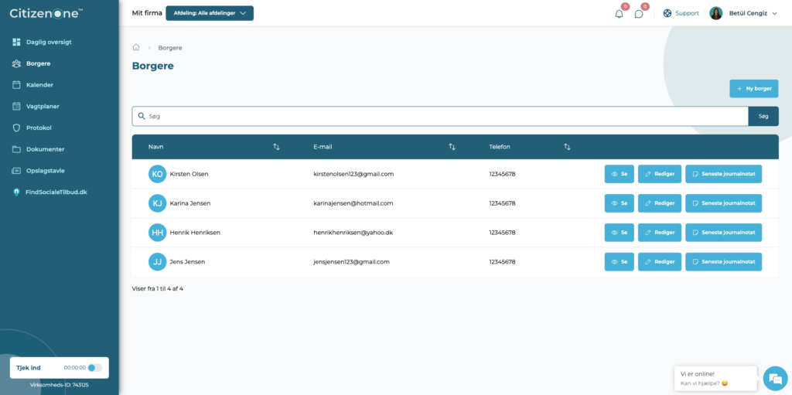792x395 pixels.
Task: Expand the Afdeling: Alle afdelinger dropdown
Action: (210, 13)
